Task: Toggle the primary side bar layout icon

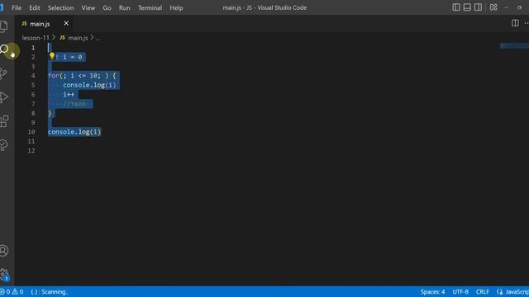Action: (456, 7)
